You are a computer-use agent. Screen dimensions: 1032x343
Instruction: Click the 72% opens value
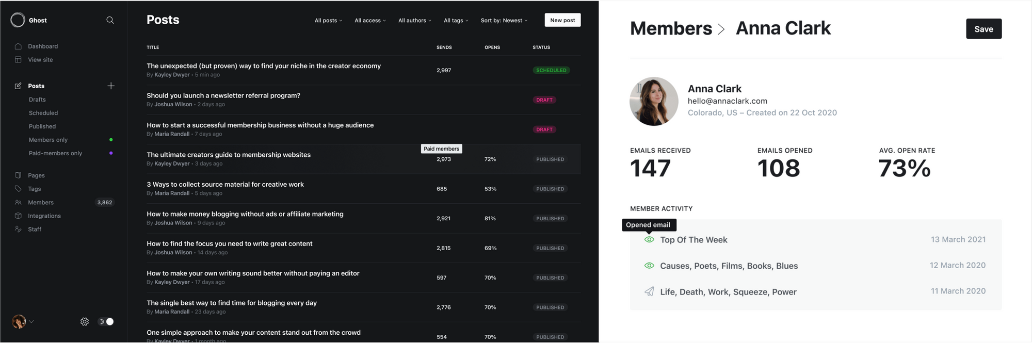click(490, 159)
